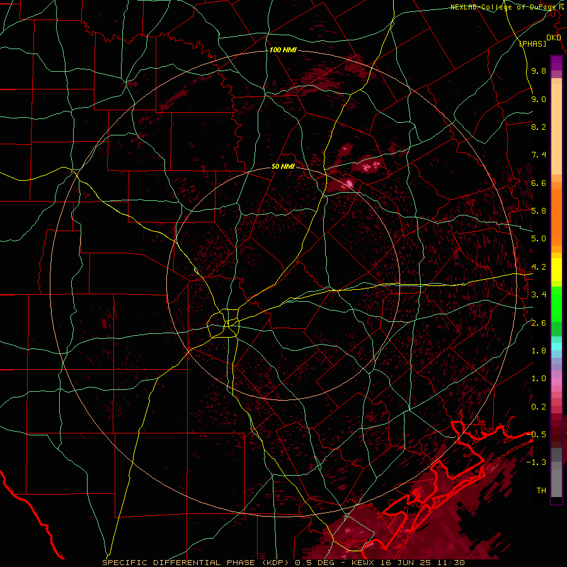Click the 8.2 legend value
Viewport: 567px width, 567px height.
tap(539, 127)
